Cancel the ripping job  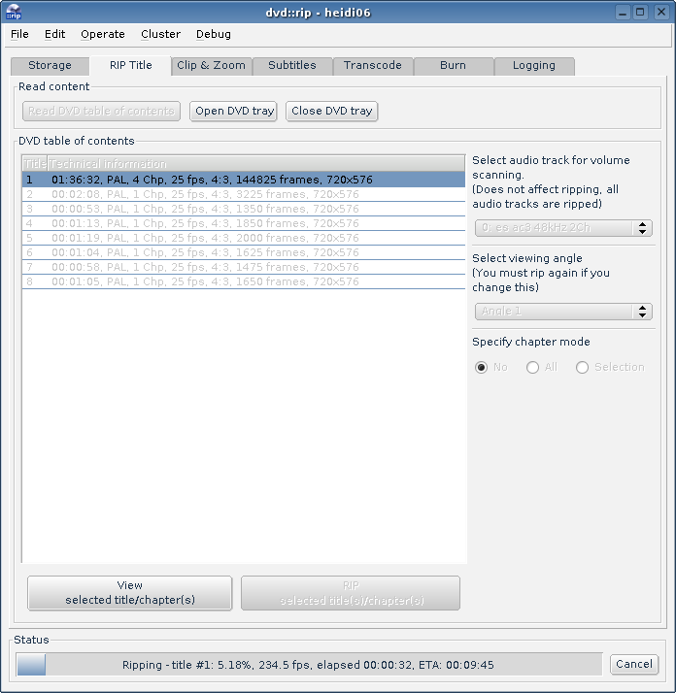click(634, 664)
